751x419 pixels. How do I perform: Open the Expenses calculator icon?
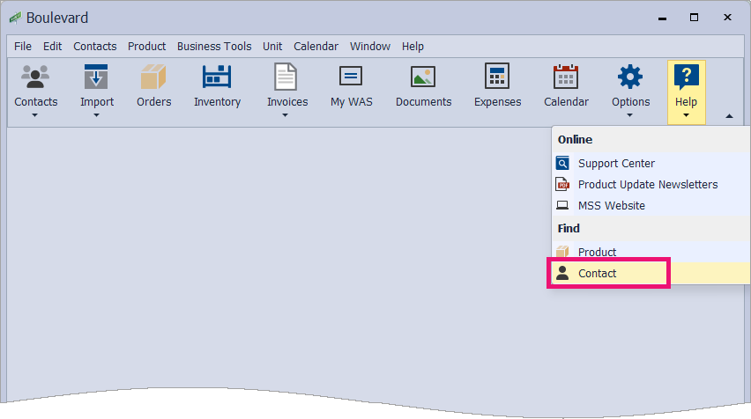tap(497, 76)
